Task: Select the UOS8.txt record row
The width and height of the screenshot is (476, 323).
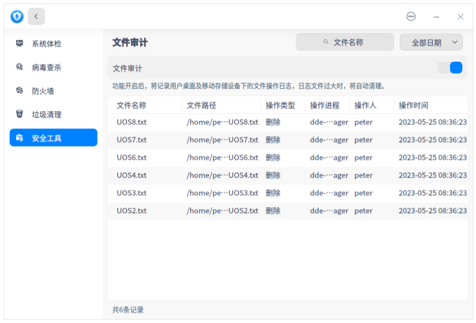Action: tap(288, 122)
